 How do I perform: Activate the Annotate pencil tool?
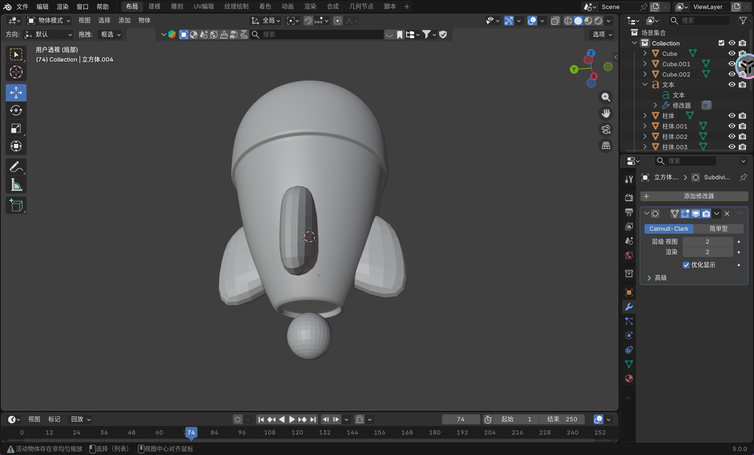16,167
